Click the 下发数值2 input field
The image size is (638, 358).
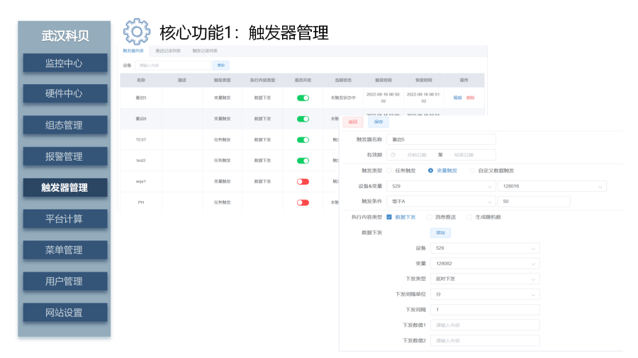(485, 340)
